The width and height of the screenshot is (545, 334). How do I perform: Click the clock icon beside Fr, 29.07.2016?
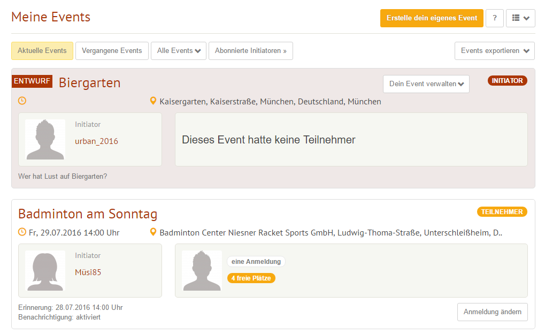pos(22,232)
